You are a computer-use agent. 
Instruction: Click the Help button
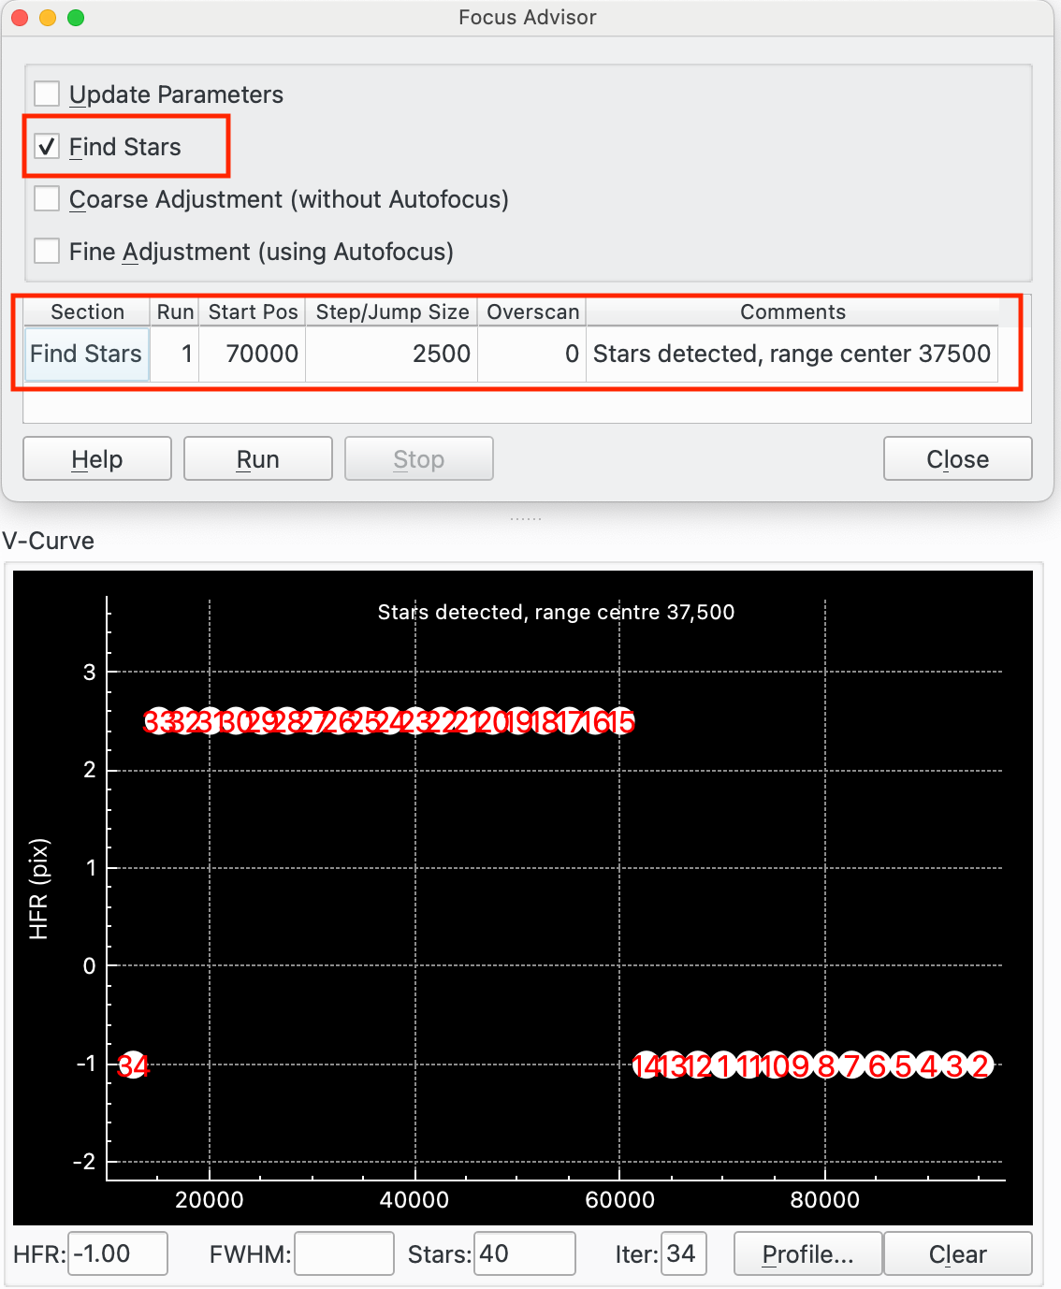pyautogui.click(x=97, y=459)
